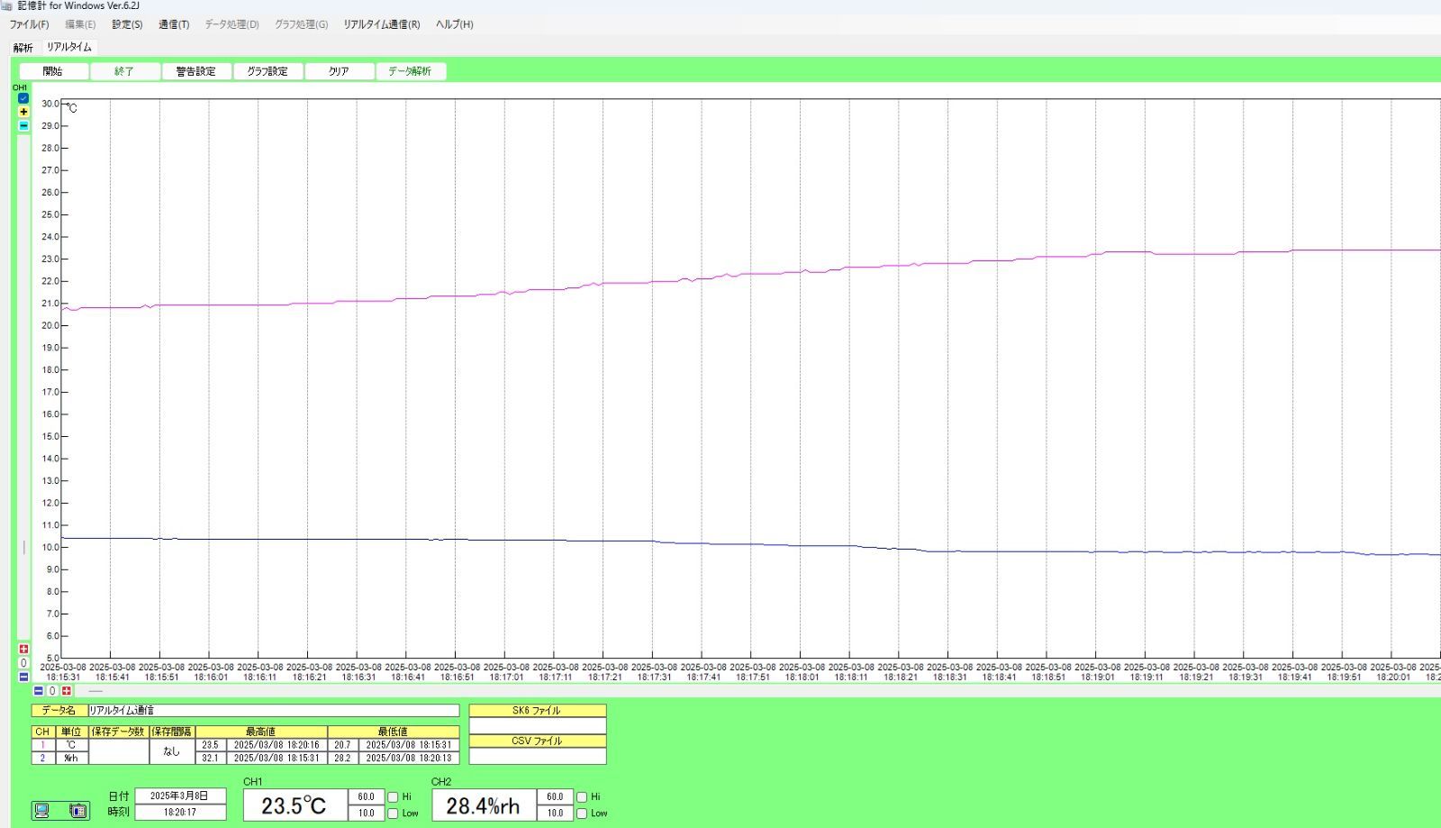Image resolution: width=1441 pixels, height=828 pixels.
Task: Click the 日付 field 2025年3月8日
Action: point(180,796)
